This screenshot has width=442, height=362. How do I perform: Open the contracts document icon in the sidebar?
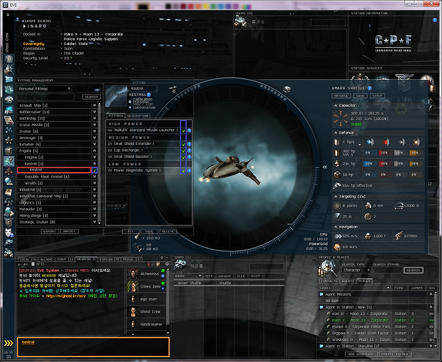(x=9, y=120)
